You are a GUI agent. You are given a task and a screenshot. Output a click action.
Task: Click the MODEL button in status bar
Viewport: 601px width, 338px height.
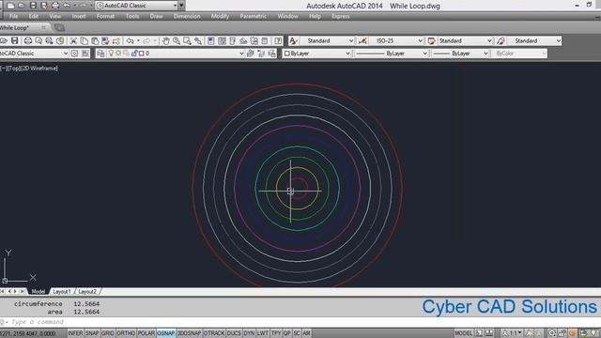point(463,333)
